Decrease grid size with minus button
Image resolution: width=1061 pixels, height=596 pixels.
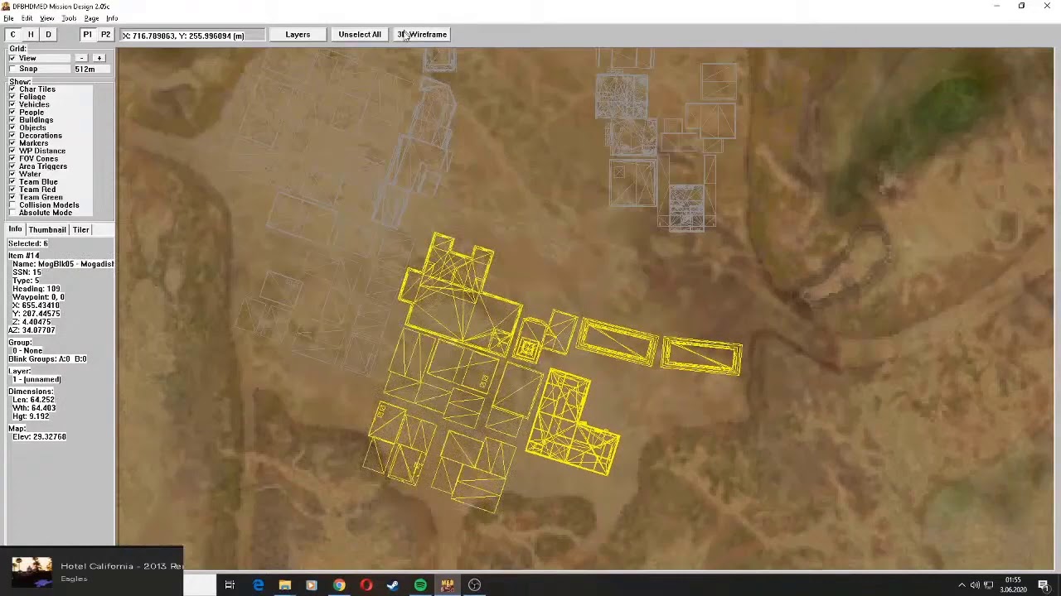point(81,58)
